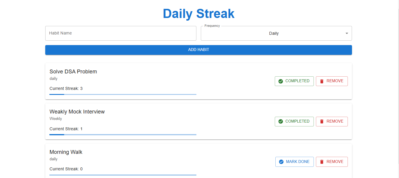The image size is (399, 178).
Task: Click checkmark icon on Morning Walk
Action: 281,162
